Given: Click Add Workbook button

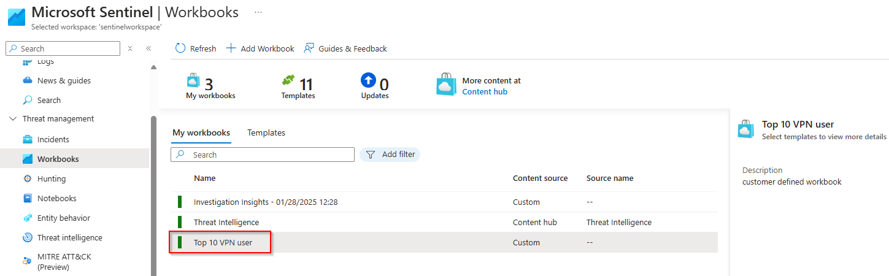Looking at the screenshot, I should coord(260,48).
